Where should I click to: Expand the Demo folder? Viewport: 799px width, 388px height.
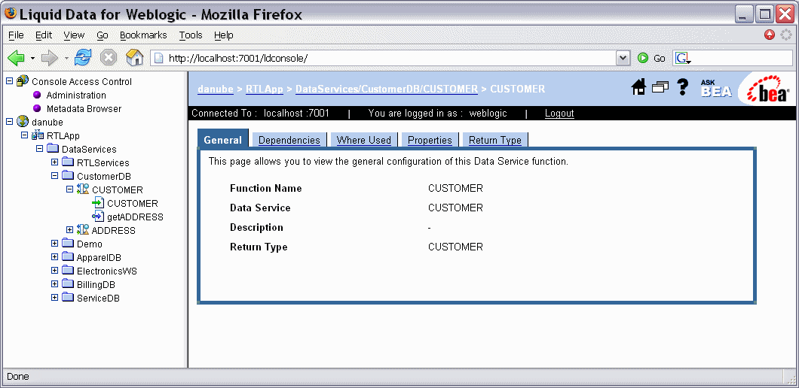point(54,244)
